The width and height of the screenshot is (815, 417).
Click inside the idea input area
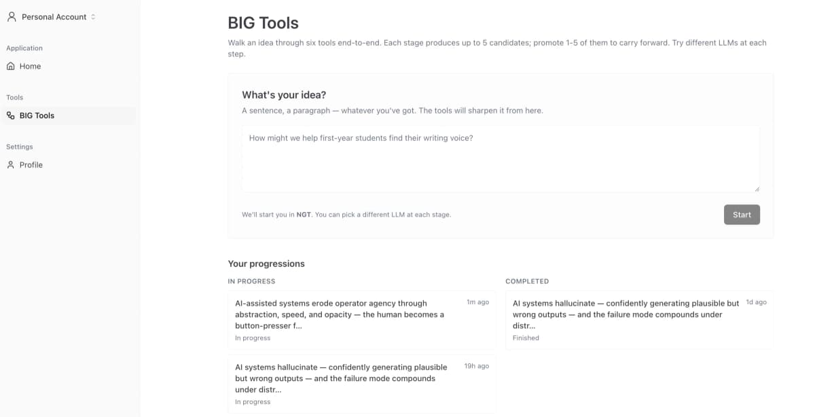click(501, 158)
